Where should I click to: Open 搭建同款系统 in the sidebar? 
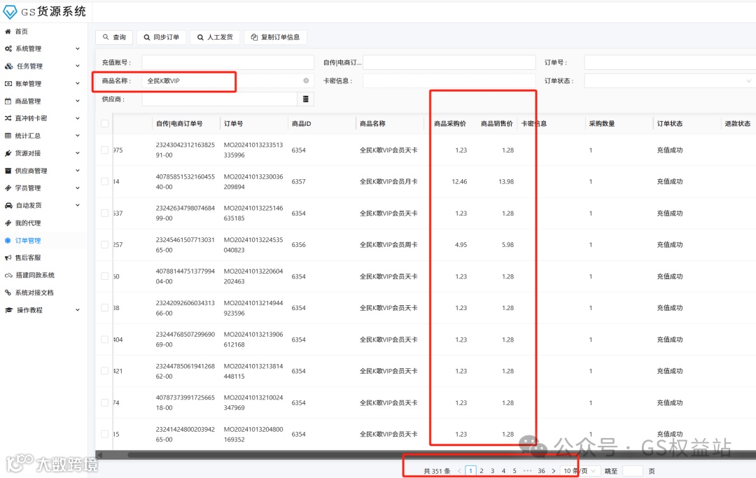(35, 275)
